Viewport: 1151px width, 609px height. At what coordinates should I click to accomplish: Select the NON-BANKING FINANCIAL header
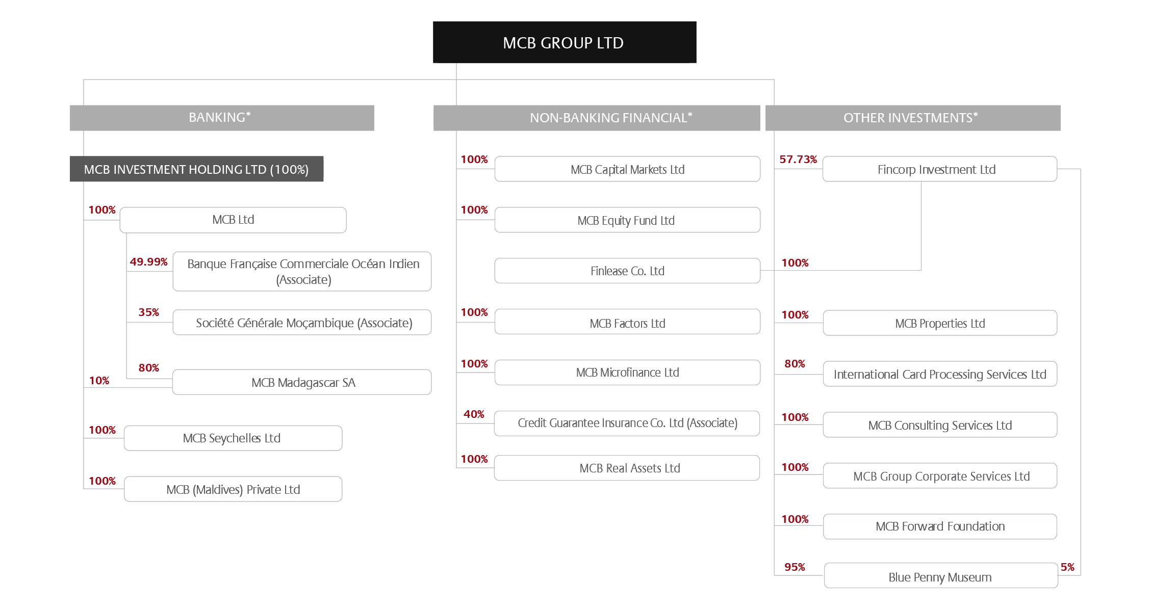coord(596,118)
